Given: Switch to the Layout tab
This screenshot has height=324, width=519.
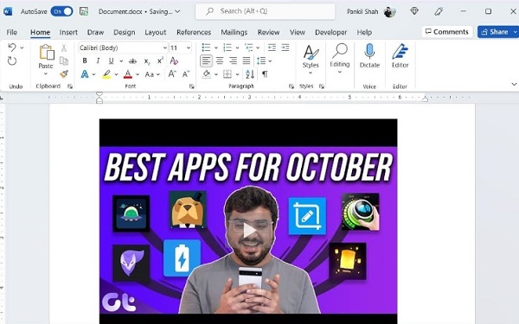Looking at the screenshot, I should (x=155, y=33).
